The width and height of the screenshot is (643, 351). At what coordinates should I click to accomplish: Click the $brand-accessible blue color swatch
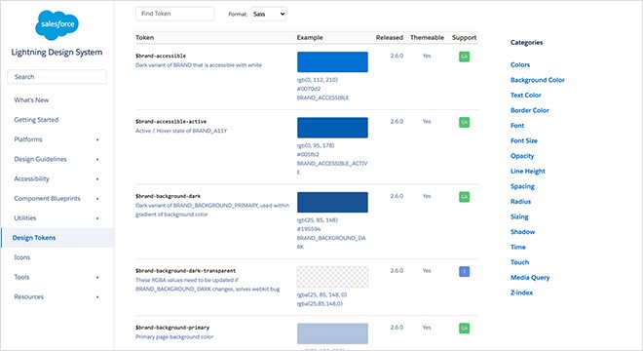pos(332,62)
